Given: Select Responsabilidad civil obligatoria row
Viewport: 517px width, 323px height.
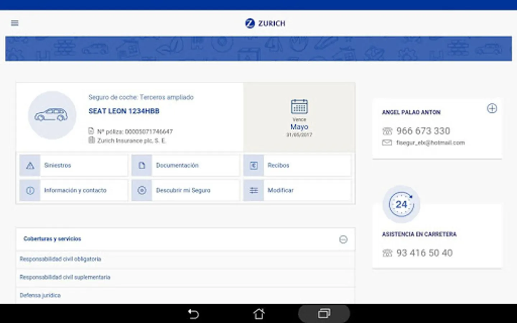Looking at the screenshot, I should (x=186, y=259).
